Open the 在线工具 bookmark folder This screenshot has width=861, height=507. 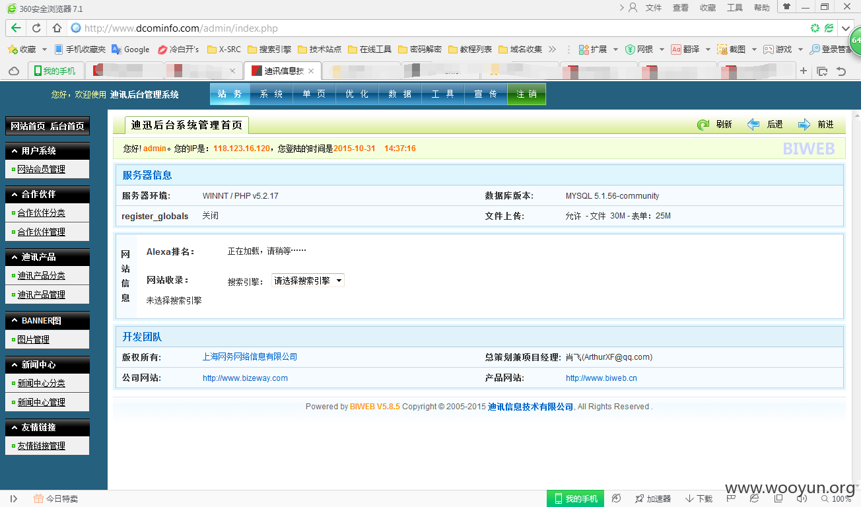tap(370, 50)
